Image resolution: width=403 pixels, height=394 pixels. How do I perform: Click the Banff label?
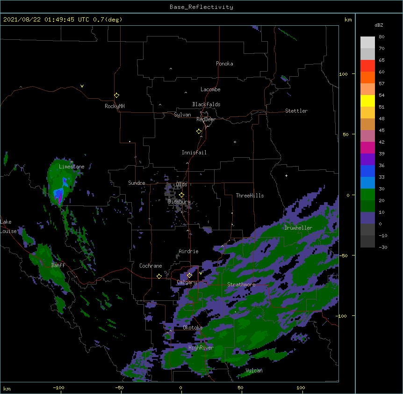pos(58,265)
